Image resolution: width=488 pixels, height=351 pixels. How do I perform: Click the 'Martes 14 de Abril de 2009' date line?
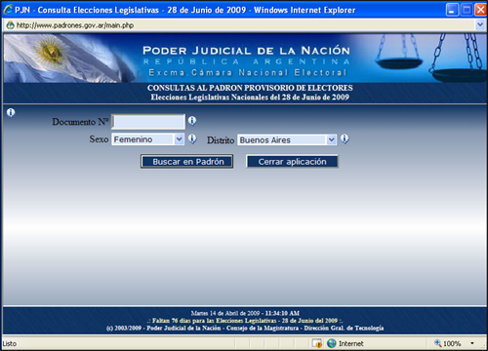[245, 313]
